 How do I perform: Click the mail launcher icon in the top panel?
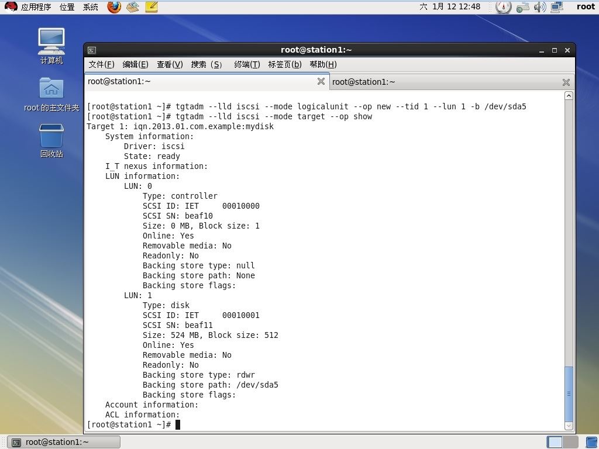coord(133,7)
